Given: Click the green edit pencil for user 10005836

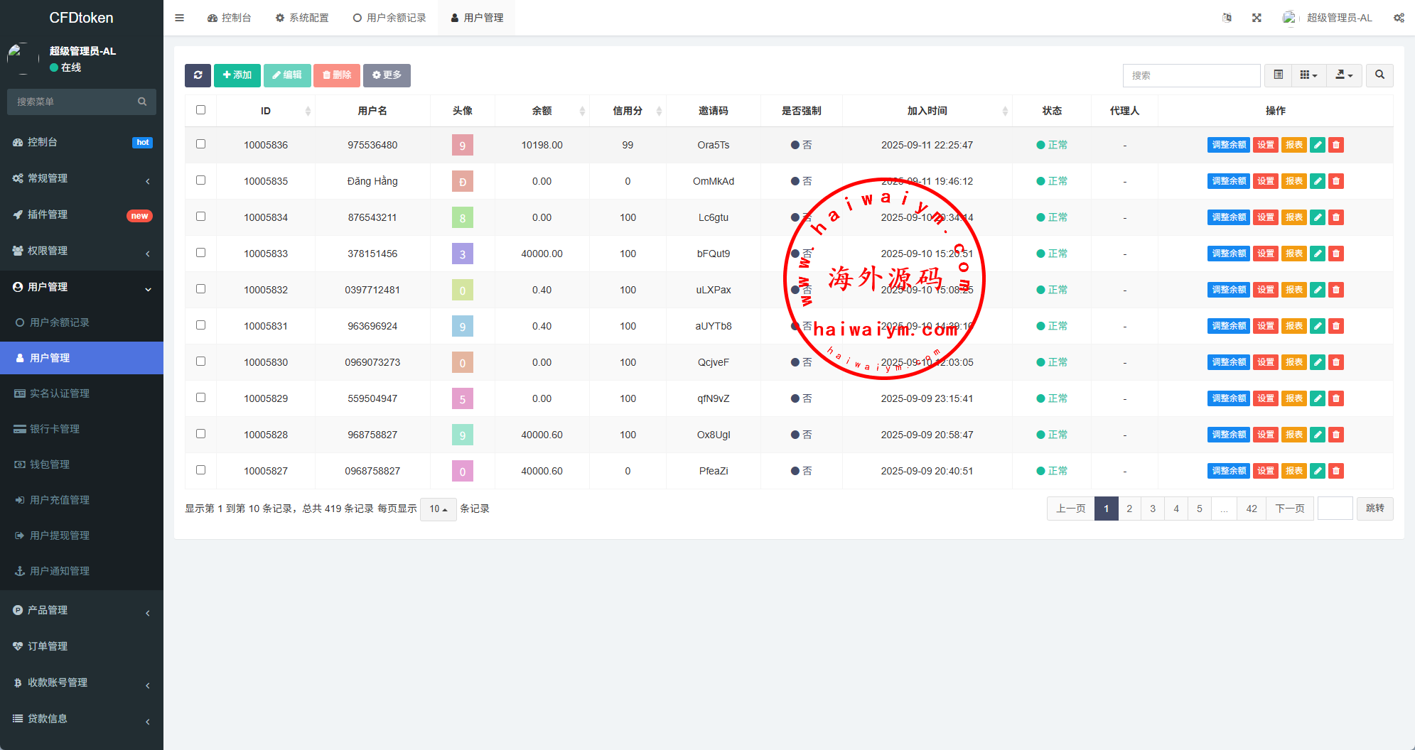Looking at the screenshot, I should click(x=1318, y=145).
